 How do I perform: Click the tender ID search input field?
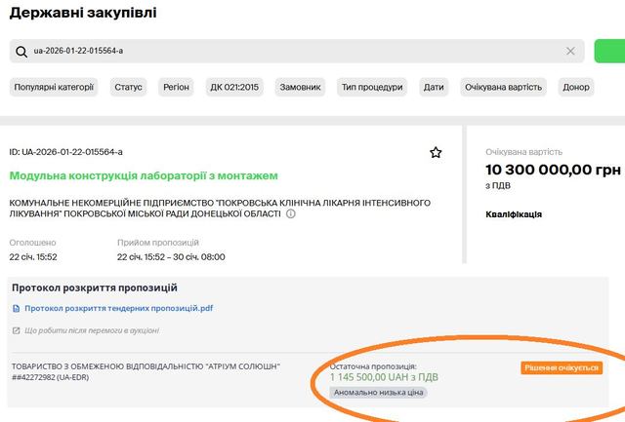click(293, 51)
